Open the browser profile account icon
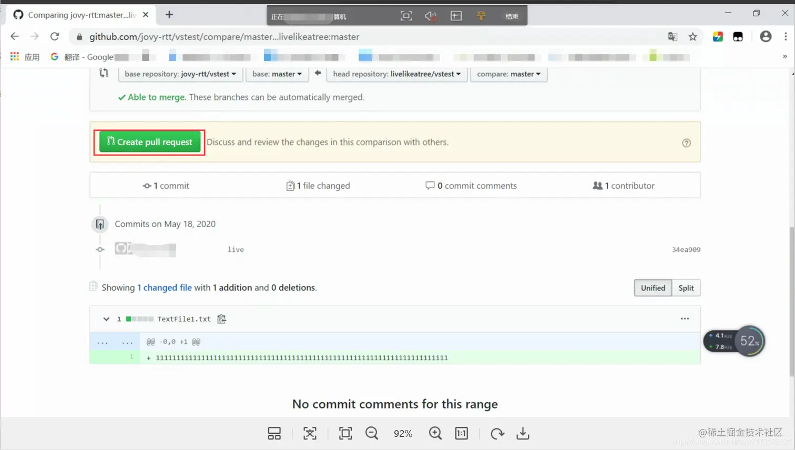The width and height of the screenshot is (795, 450). click(766, 36)
